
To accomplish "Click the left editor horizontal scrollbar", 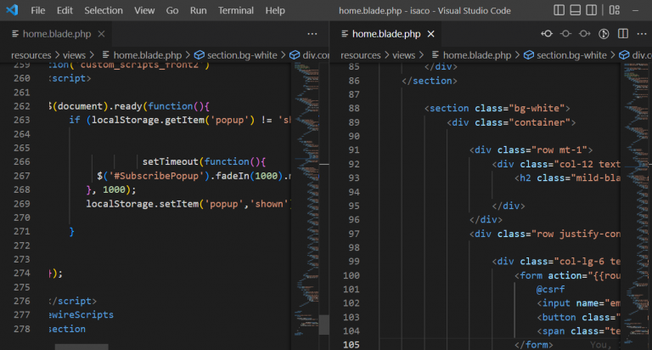I will [x=81, y=347].
